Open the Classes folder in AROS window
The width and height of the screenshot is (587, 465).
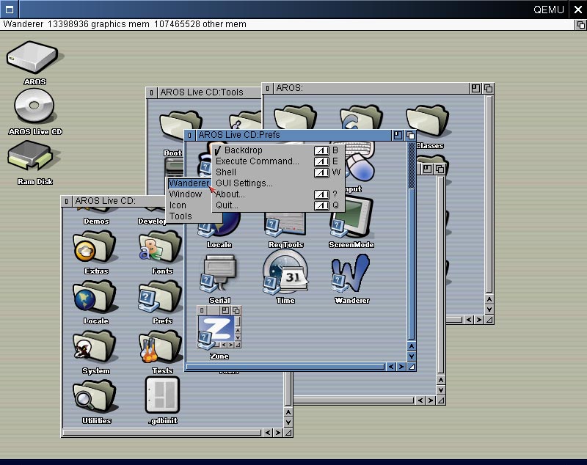point(429,120)
